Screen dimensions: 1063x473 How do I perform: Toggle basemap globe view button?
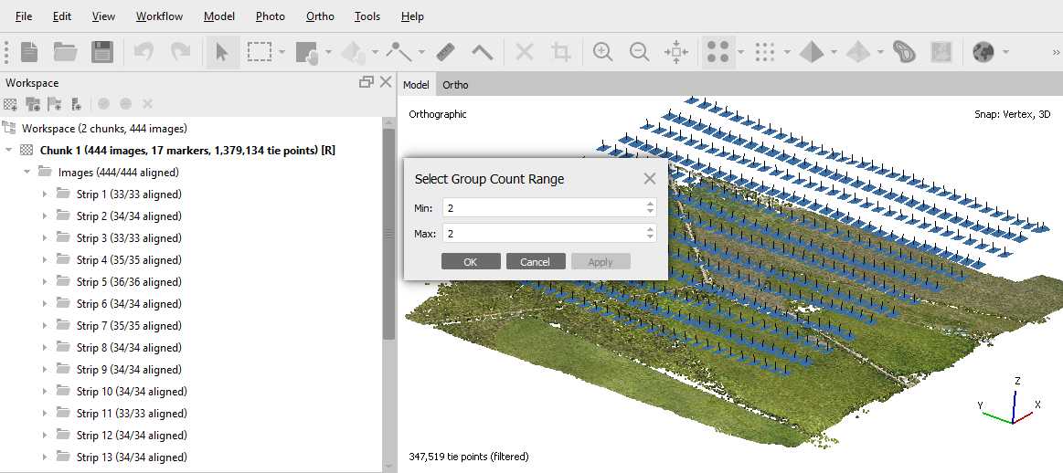pos(983,52)
